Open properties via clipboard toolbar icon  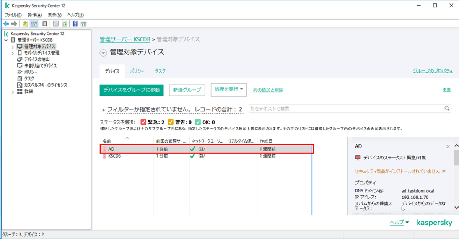(45, 24)
